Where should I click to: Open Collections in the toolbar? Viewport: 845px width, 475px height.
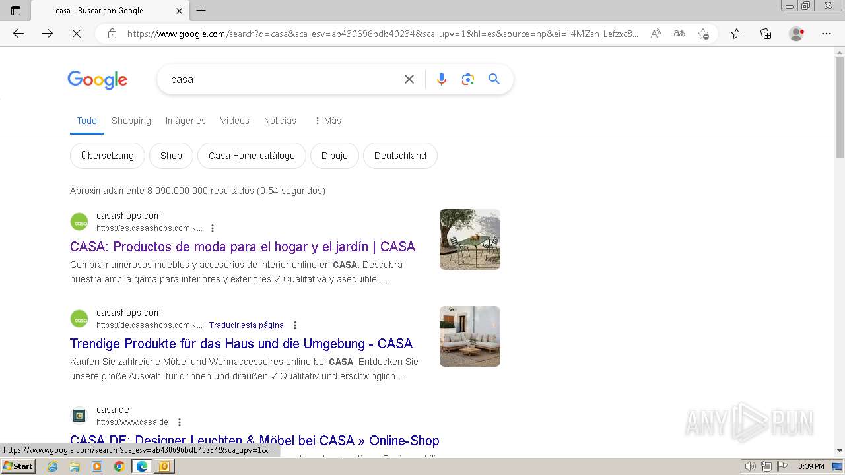coord(766,34)
